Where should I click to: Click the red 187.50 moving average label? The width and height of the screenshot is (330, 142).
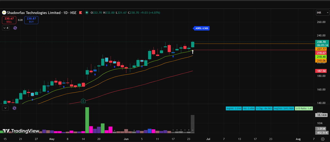click(321, 71)
